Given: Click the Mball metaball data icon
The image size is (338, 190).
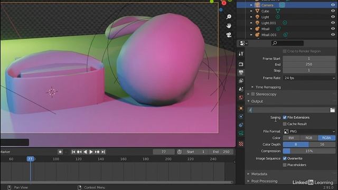Looking at the screenshot, I should (278, 28).
